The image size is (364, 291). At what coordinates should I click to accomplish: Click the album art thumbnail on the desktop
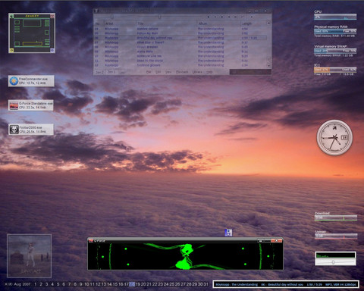(30, 255)
